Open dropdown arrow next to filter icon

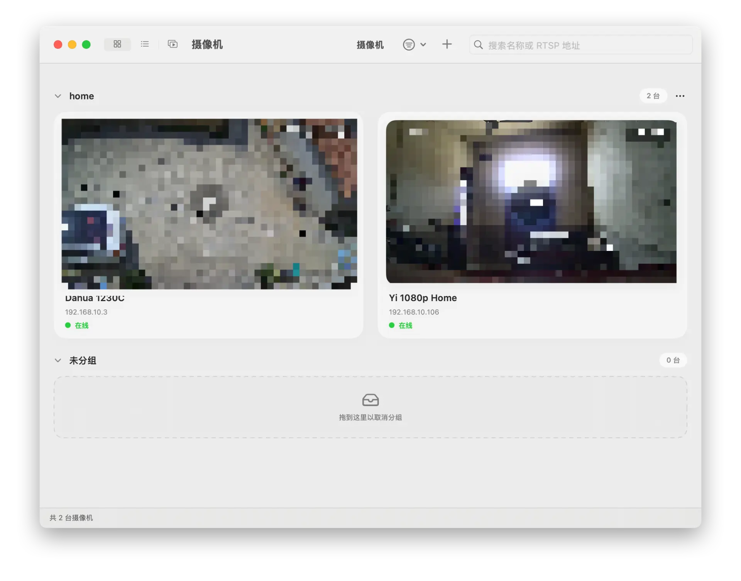(x=423, y=45)
